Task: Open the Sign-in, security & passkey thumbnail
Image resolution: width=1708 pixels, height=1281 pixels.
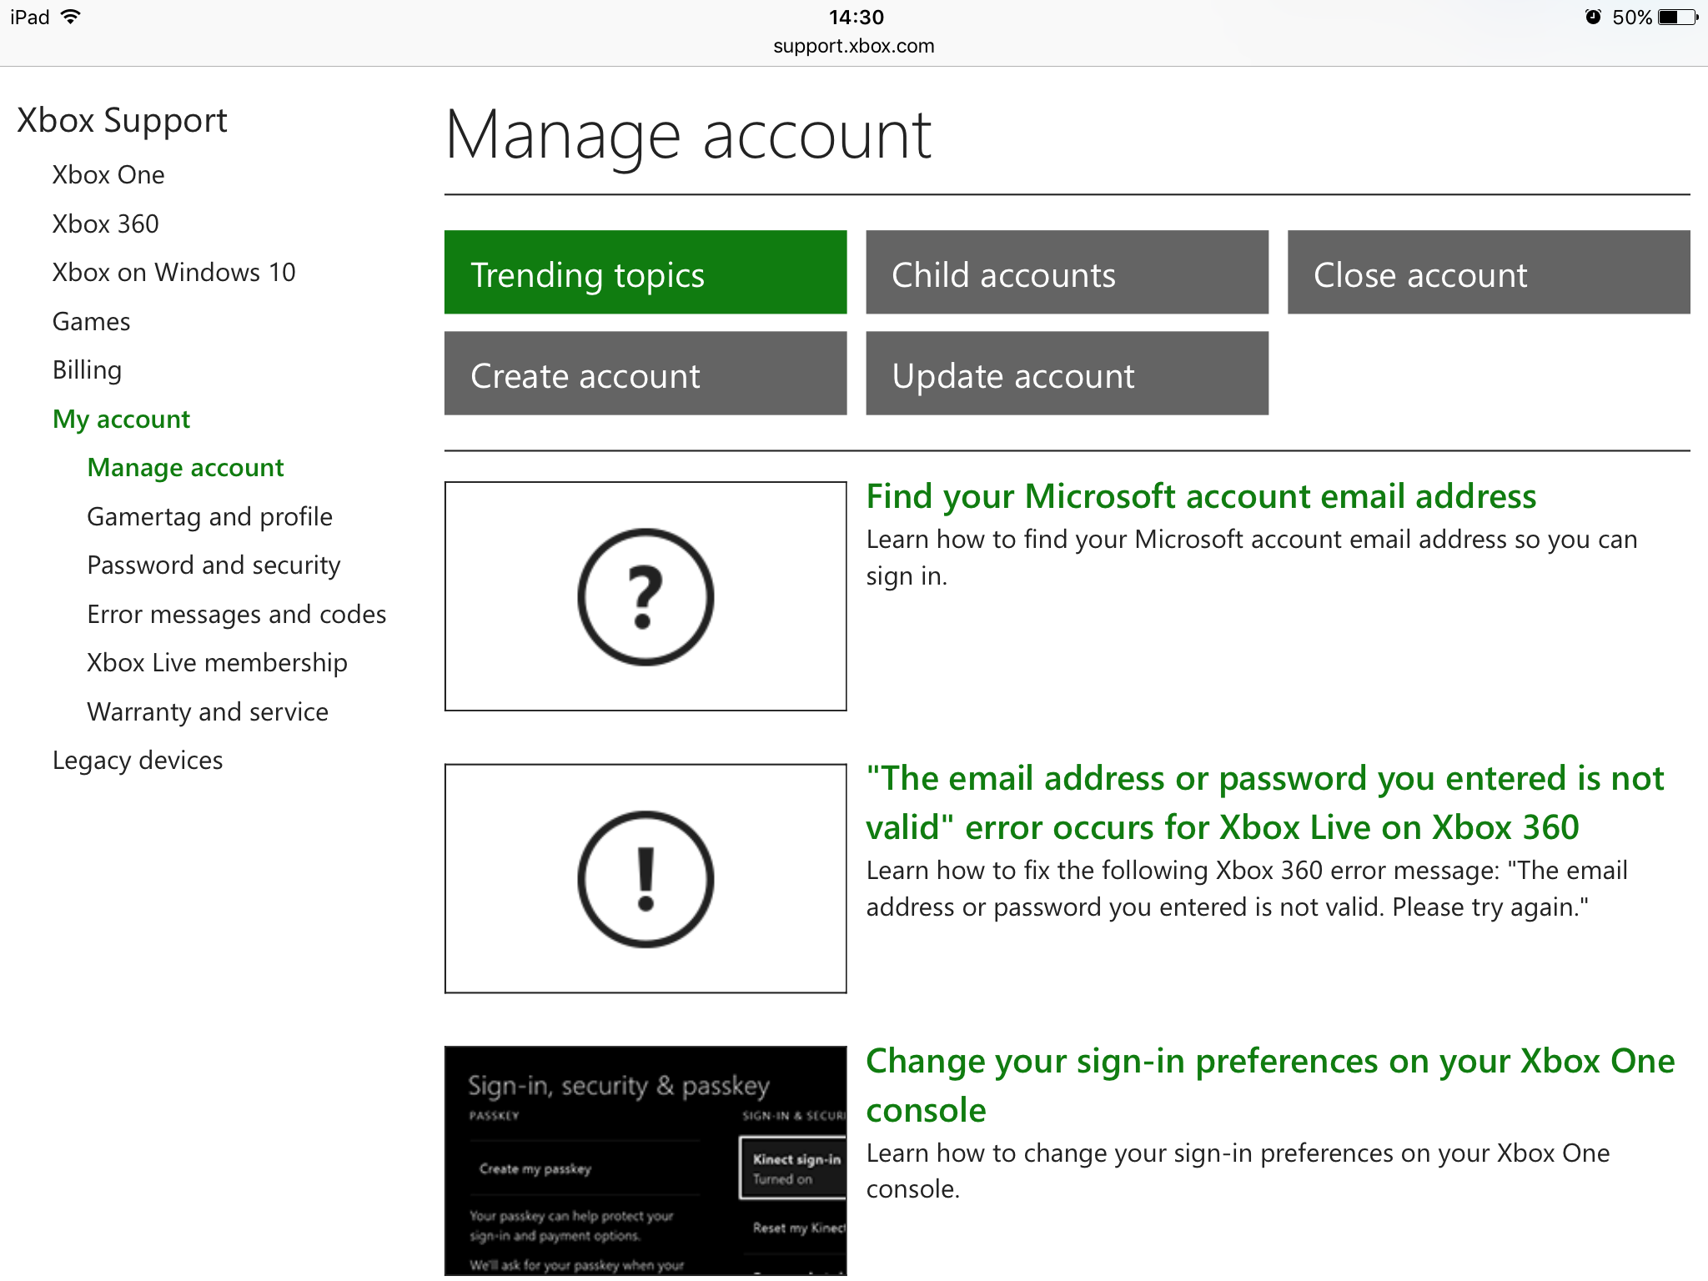Action: tap(646, 1160)
